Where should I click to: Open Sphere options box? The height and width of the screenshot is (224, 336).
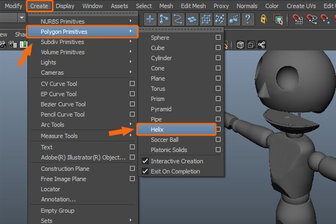(x=218, y=38)
